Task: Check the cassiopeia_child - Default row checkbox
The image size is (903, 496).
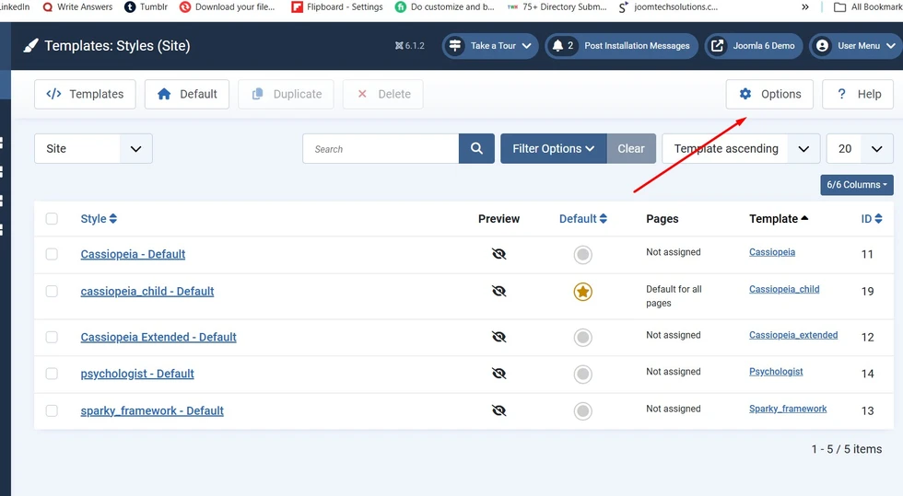Action: [x=52, y=291]
